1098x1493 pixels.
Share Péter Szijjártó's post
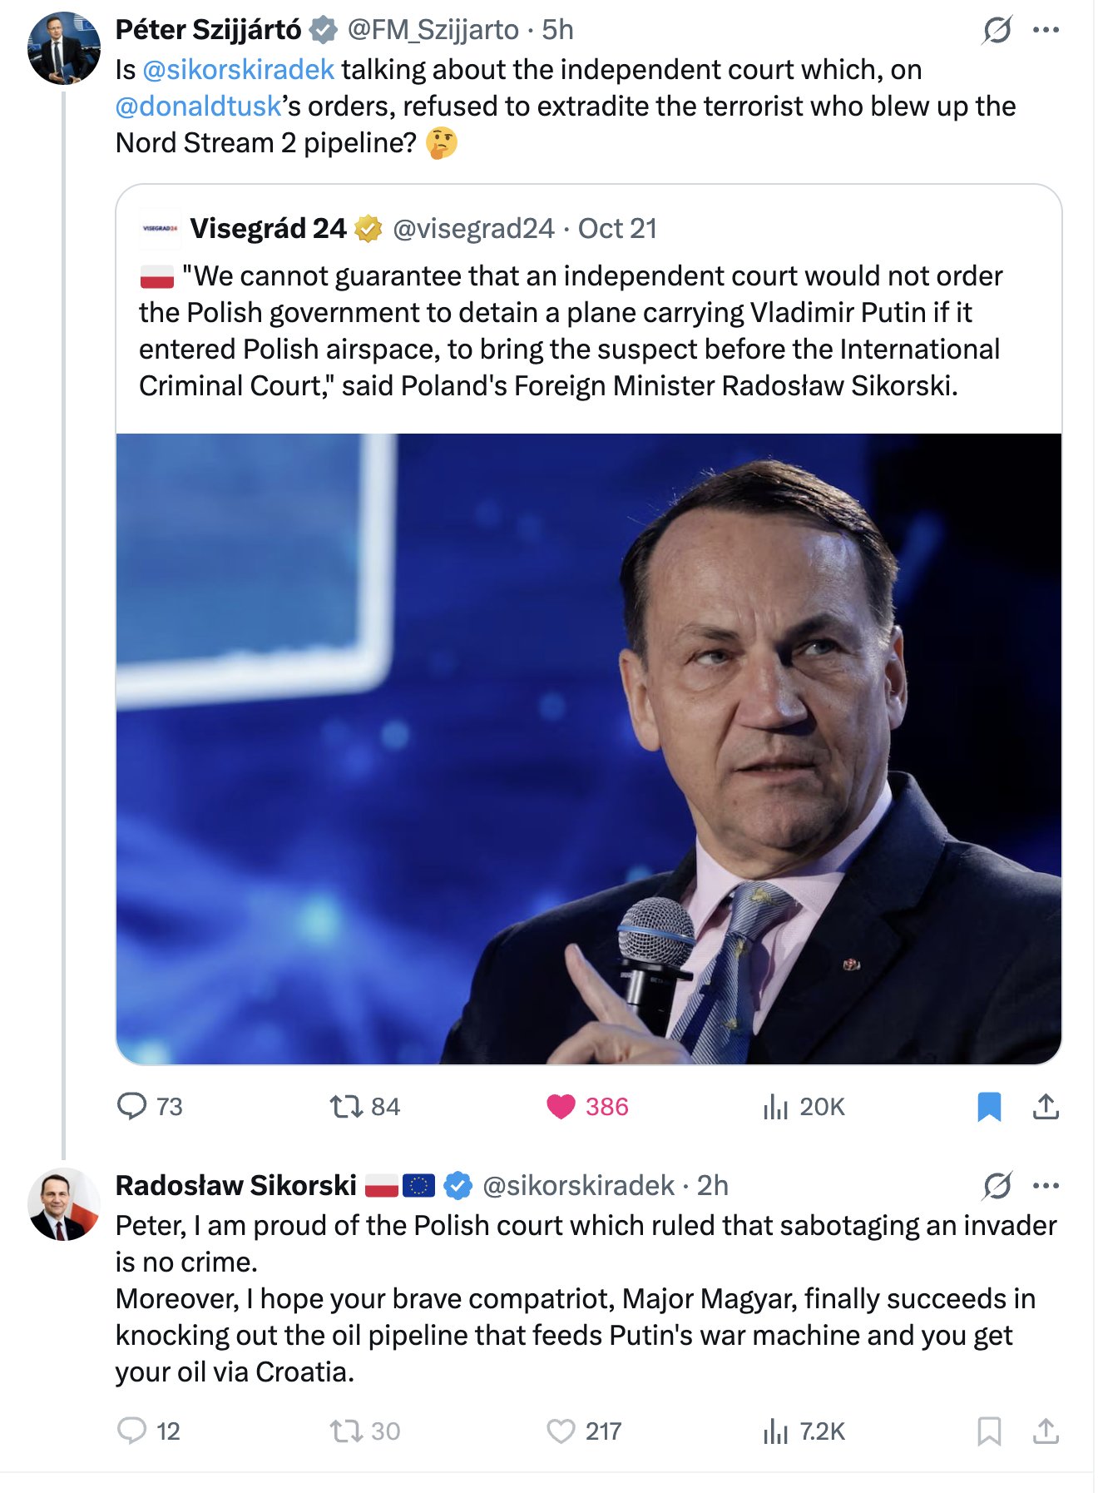1046,1106
